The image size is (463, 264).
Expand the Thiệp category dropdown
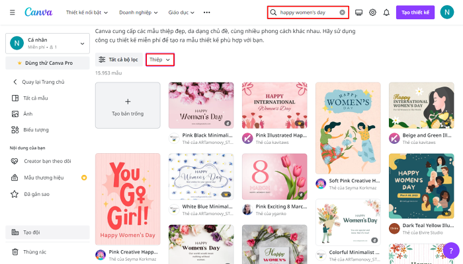click(160, 59)
